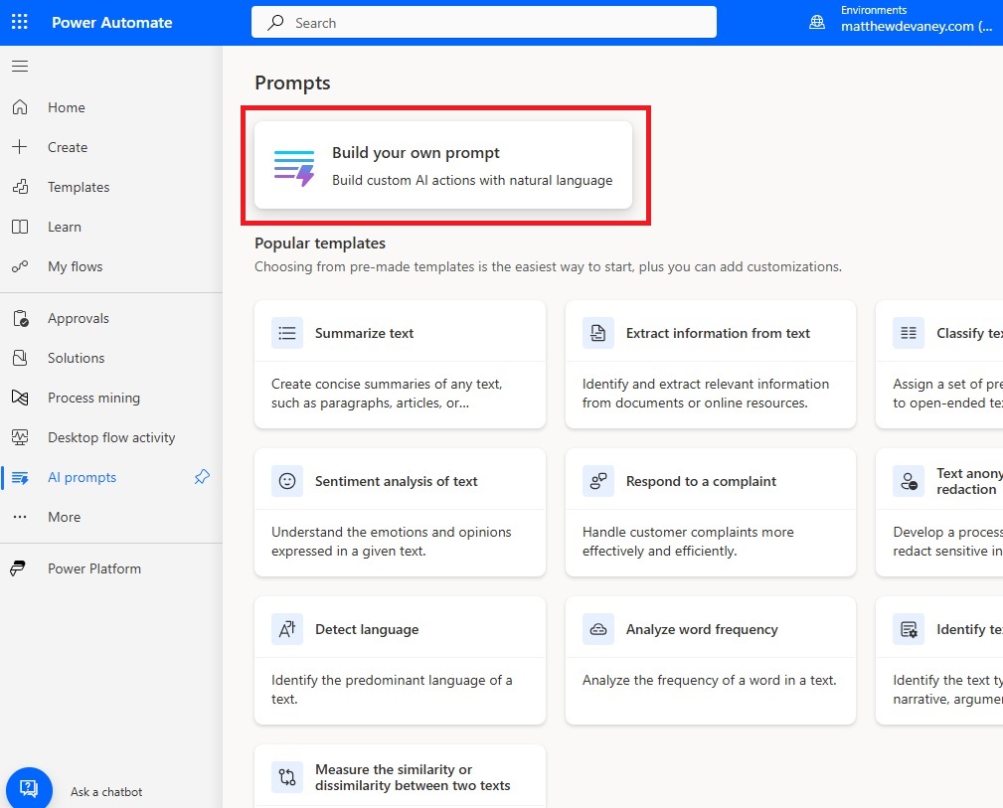Click into the Search box
Screen dimensions: 1003x808
pos(483,23)
